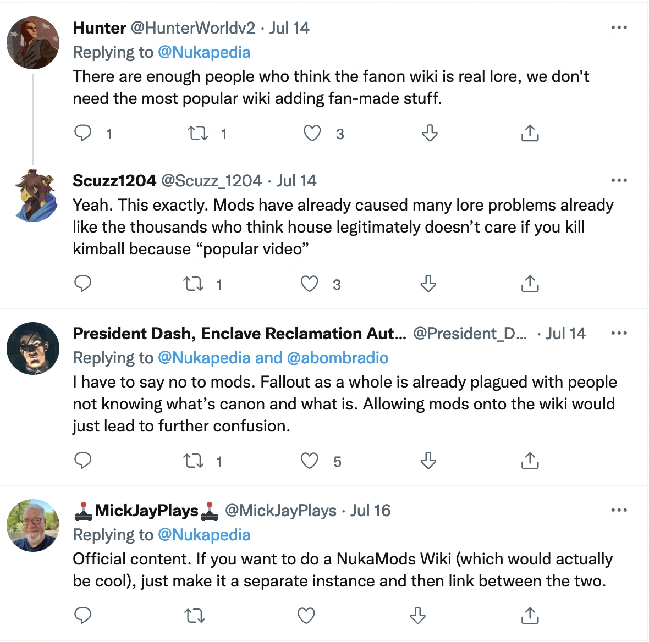Image resolution: width=649 pixels, height=642 pixels.
Task: Share Scuzz1204's tweet
Action: coord(530,284)
